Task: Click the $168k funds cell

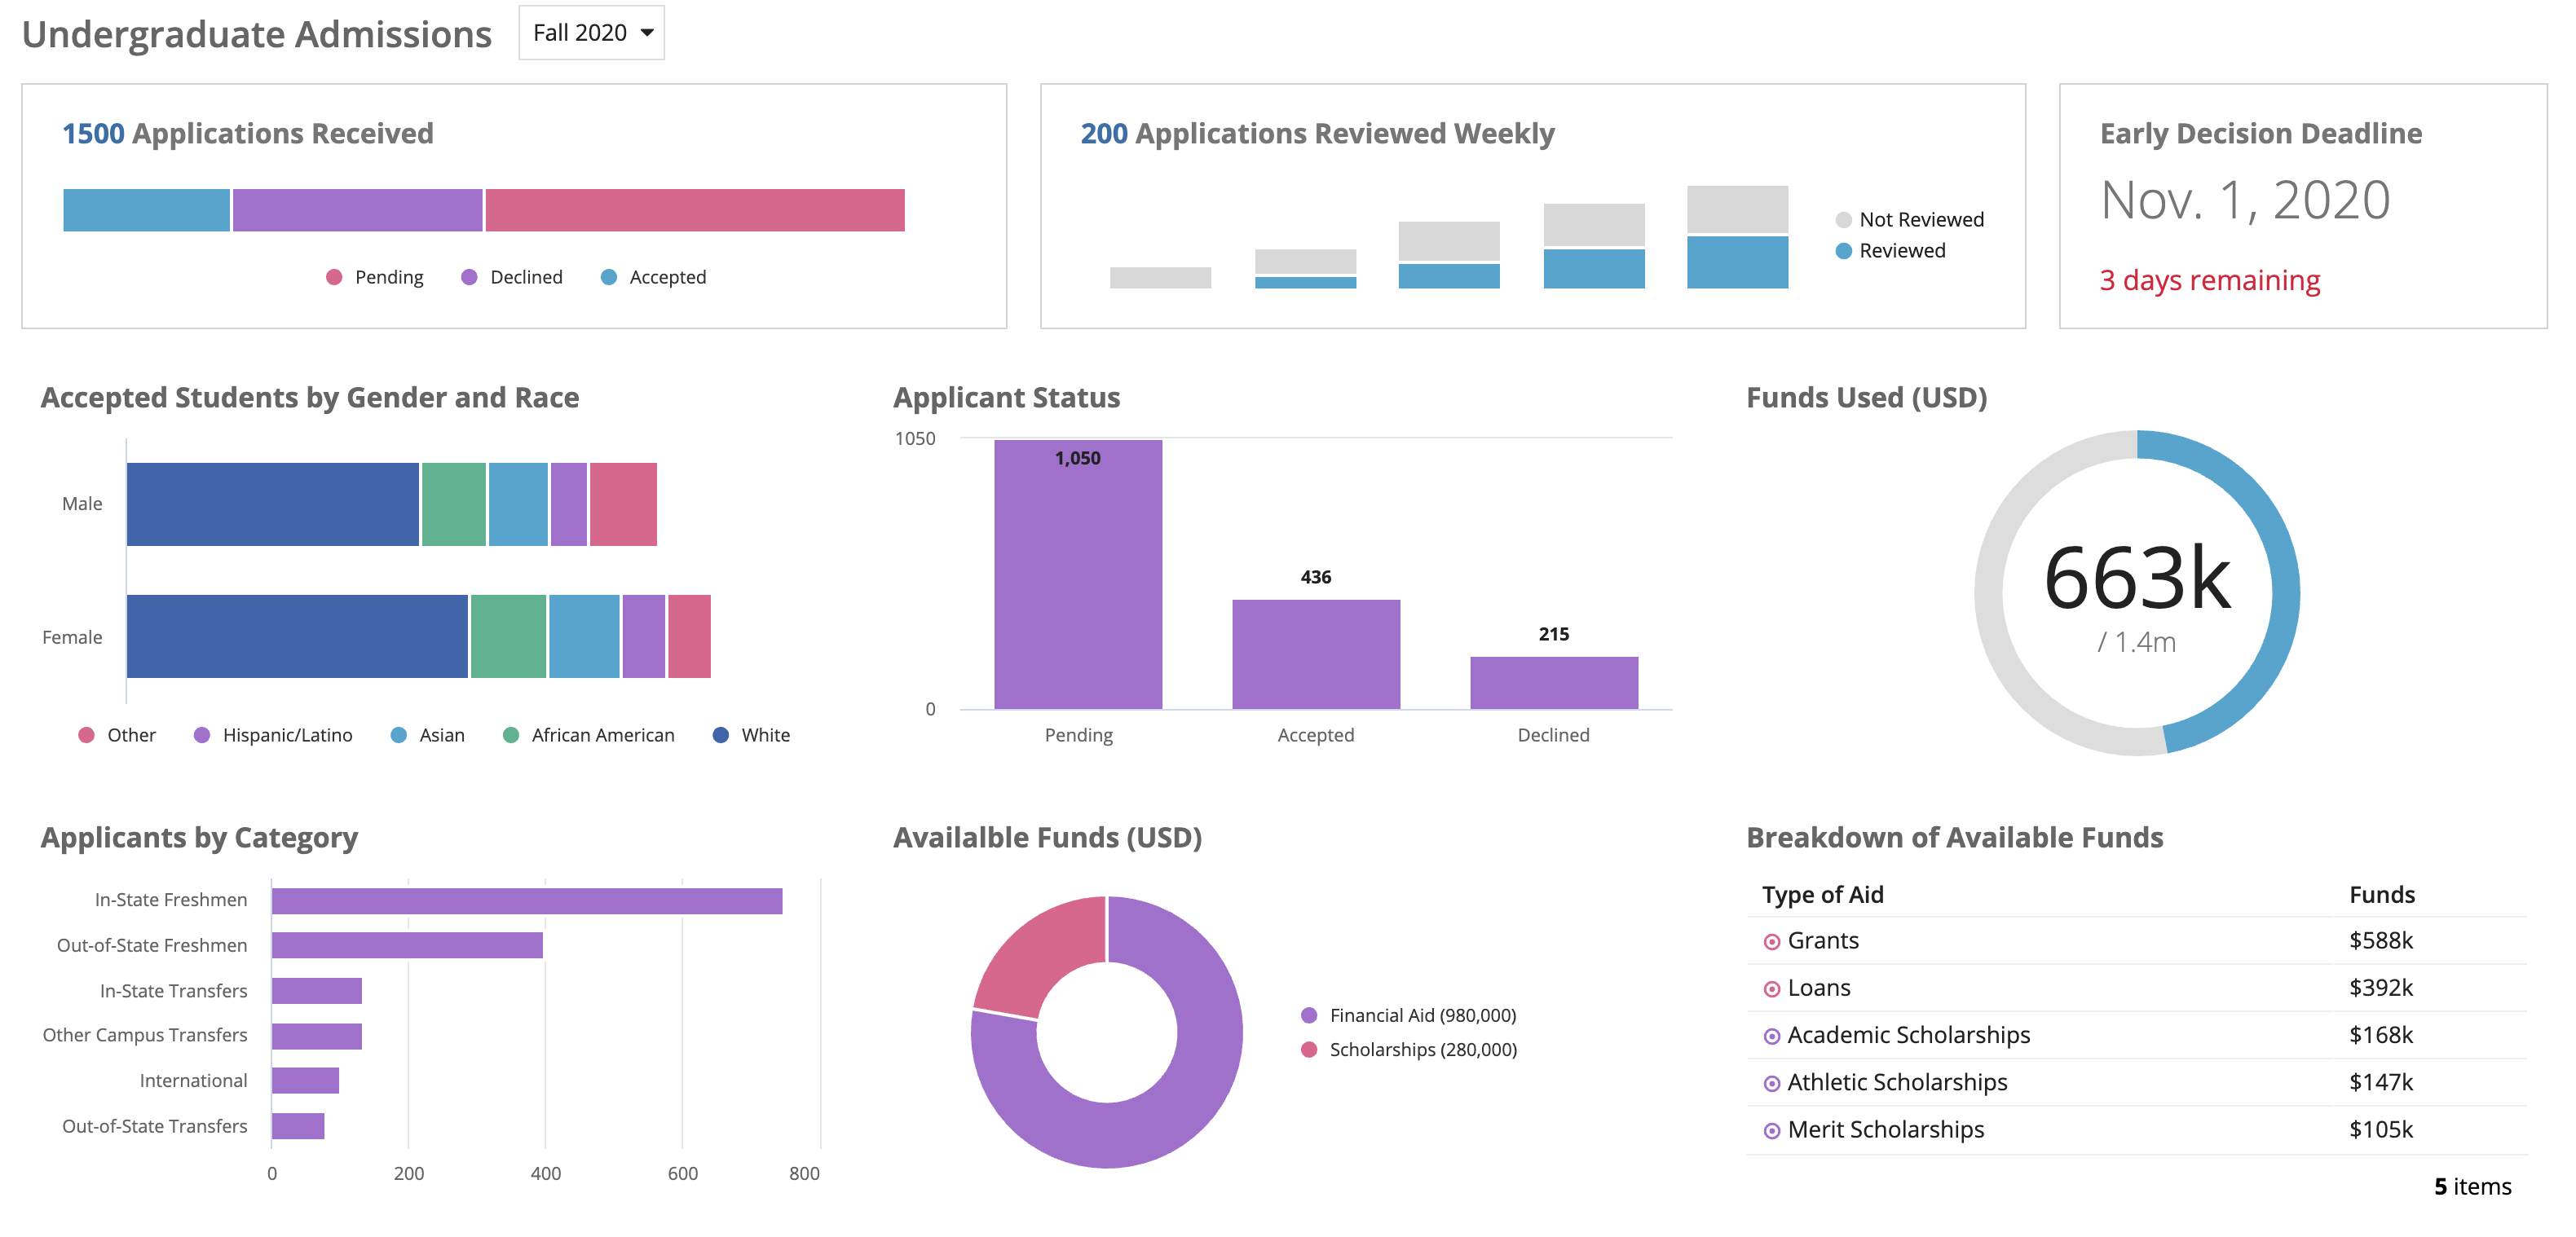Action: tap(2380, 1035)
